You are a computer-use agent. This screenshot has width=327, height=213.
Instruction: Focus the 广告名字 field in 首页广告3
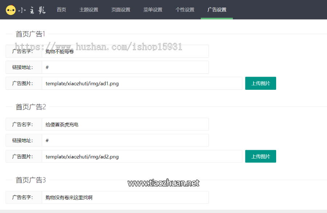(125, 197)
